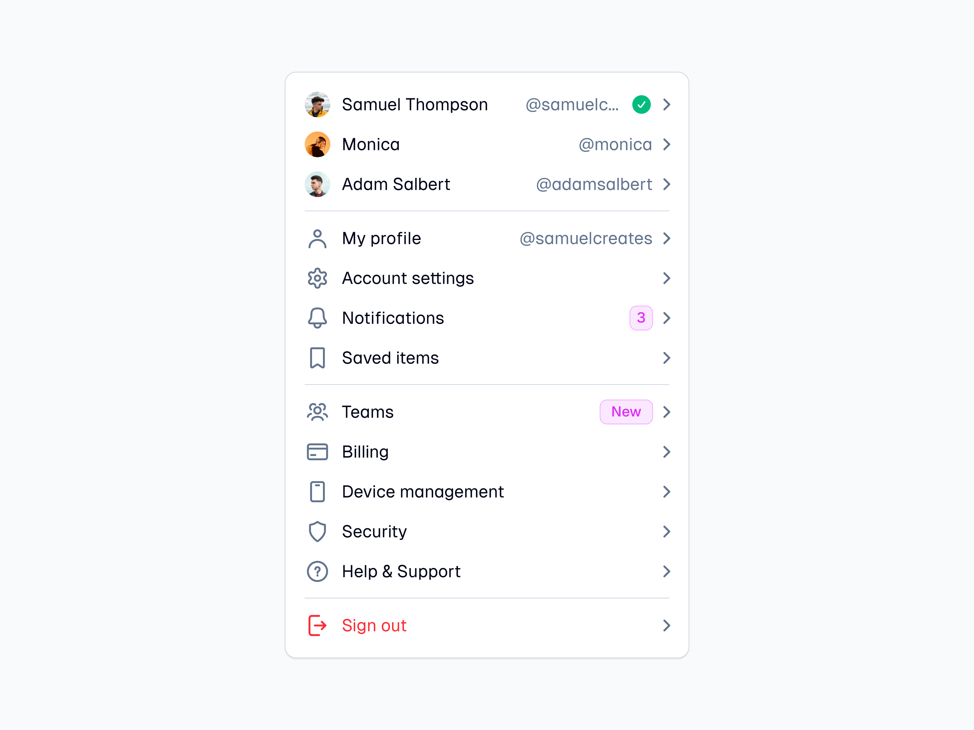Click the My profile person icon
Image resolution: width=974 pixels, height=730 pixels.
(317, 239)
